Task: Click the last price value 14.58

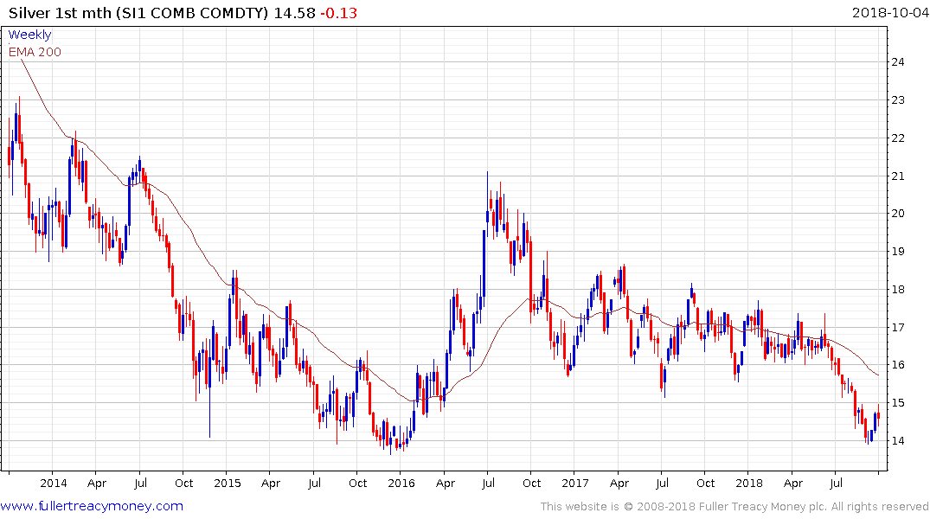Action: point(294,13)
